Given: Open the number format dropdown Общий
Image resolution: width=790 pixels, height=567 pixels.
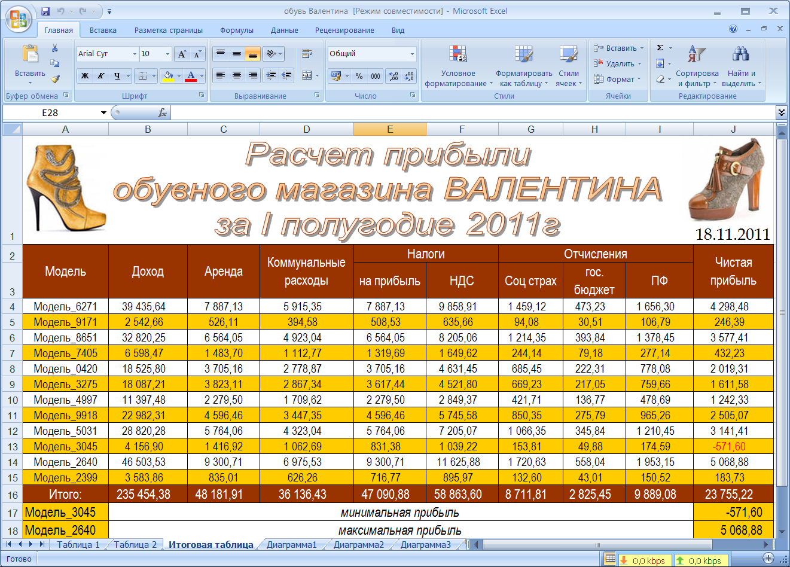Looking at the screenshot, I should 412,54.
